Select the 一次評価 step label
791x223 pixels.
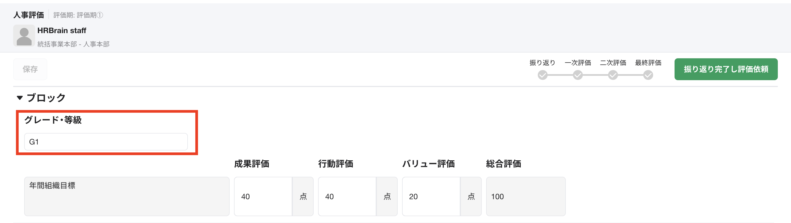(x=578, y=63)
